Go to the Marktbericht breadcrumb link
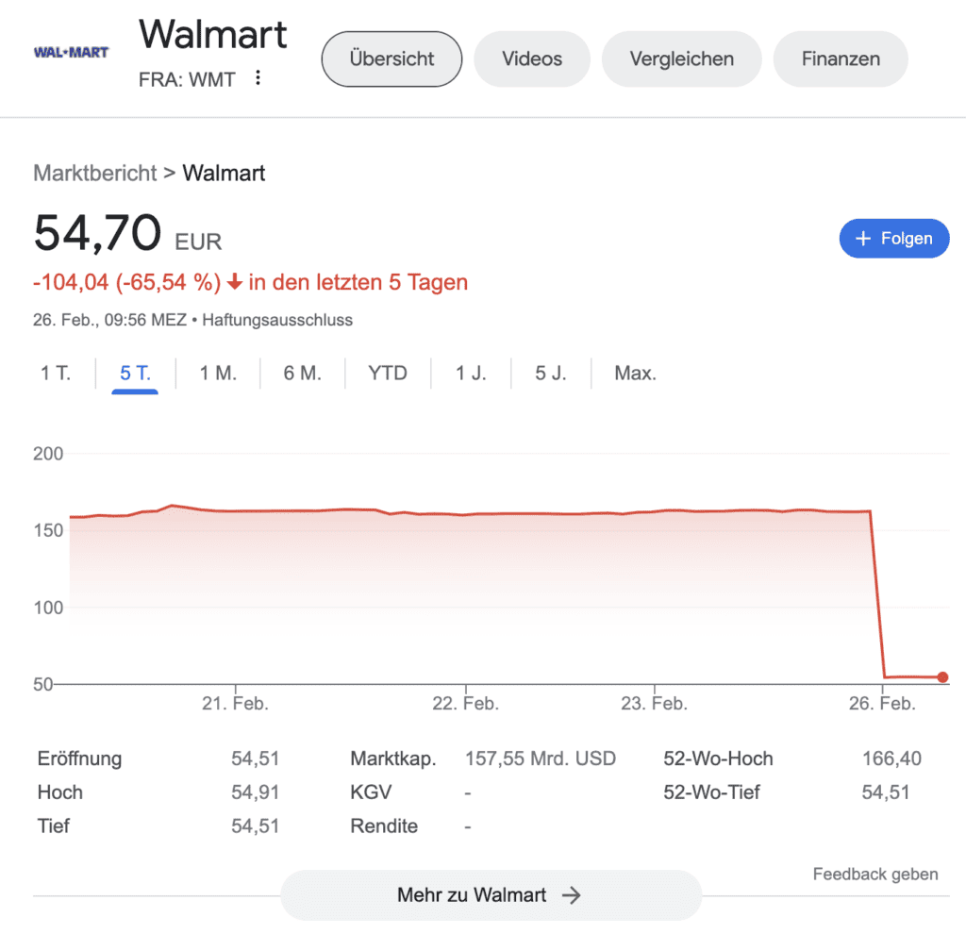Screen dimensions: 966x934 [93, 174]
